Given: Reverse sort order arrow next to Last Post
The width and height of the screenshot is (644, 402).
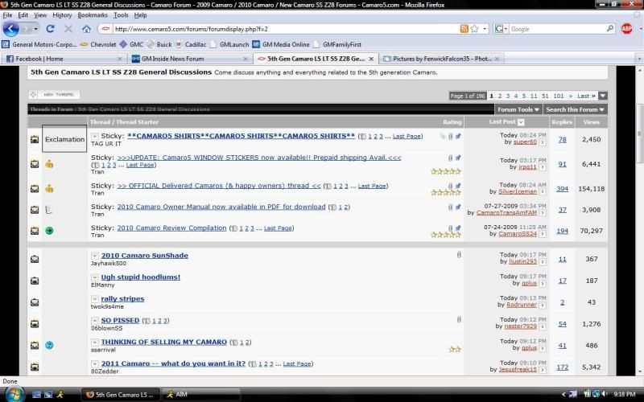Looking at the screenshot, I should point(522,122).
